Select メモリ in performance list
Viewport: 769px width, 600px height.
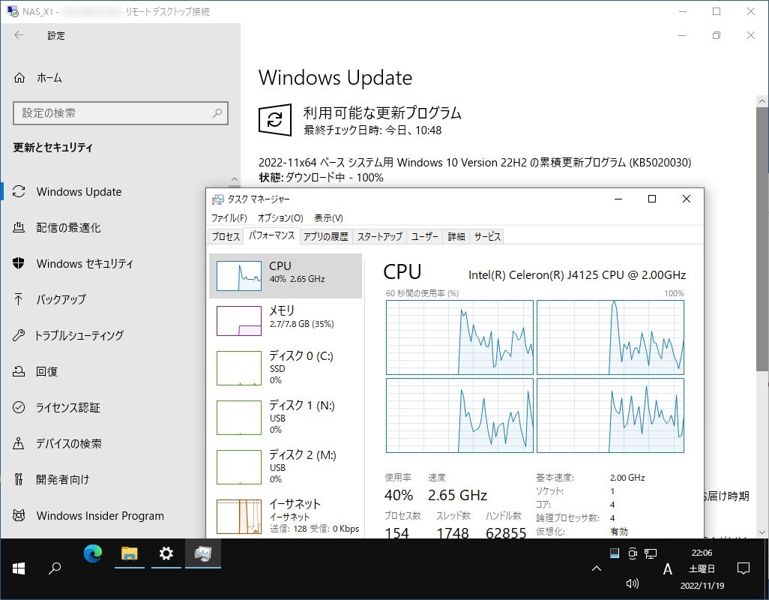[x=286, y=320]
